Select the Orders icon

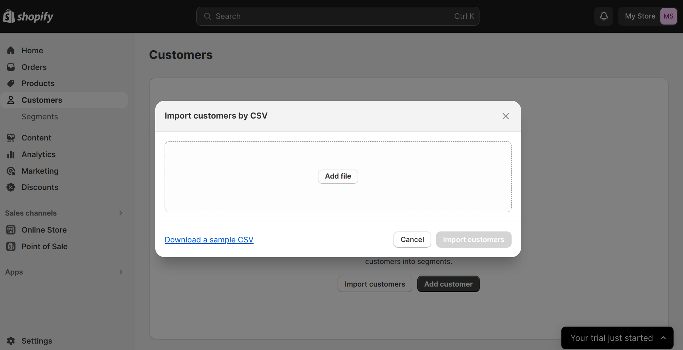pyautogui.click(x=11, y=67)
